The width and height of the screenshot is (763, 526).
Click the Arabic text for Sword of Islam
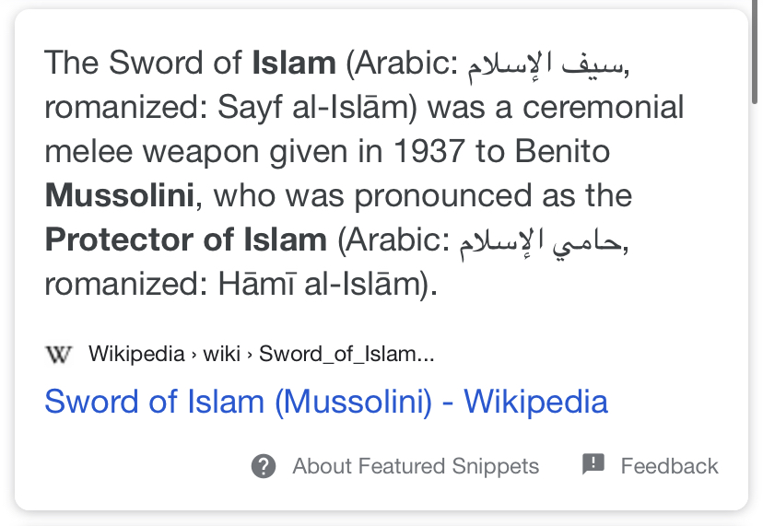tap(545, 65)
